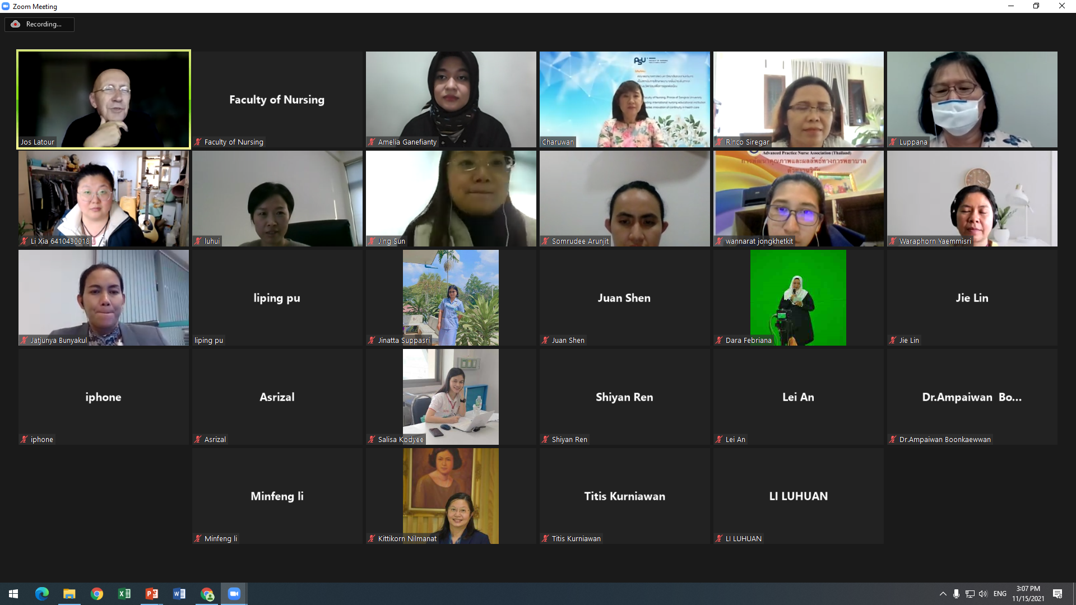This screenshot has height=605, width=1076.
Task: Open File Explorer from taskbar
Action: pos(69,594)
